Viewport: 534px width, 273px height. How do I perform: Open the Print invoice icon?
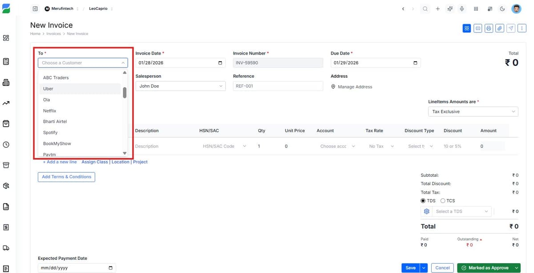pos(489,28)
